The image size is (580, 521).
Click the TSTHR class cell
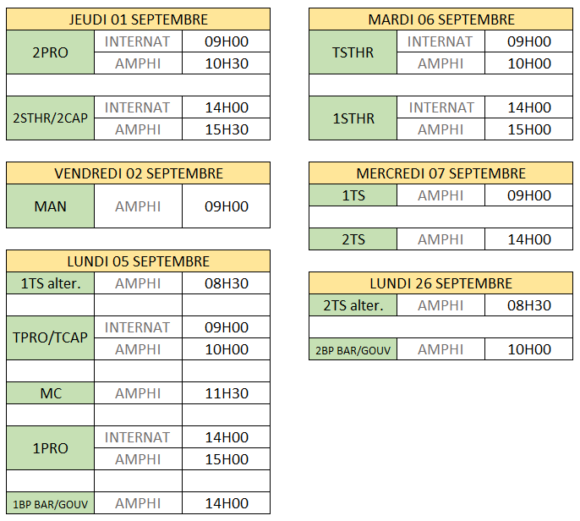353,52
